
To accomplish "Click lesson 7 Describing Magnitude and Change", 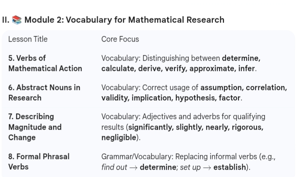I will pyautogui.click(x=35, y=127).
